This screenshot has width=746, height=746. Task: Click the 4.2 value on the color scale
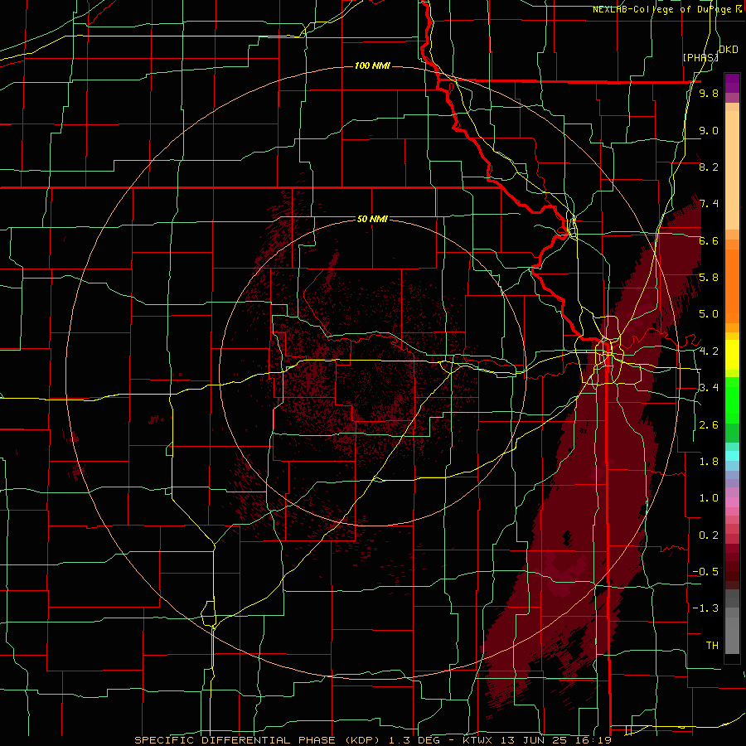(x=709, y=351)
